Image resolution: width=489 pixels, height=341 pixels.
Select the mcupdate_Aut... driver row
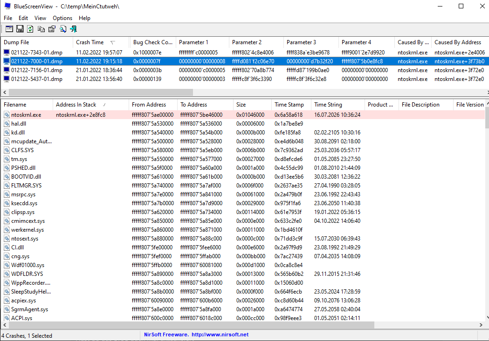243,141
